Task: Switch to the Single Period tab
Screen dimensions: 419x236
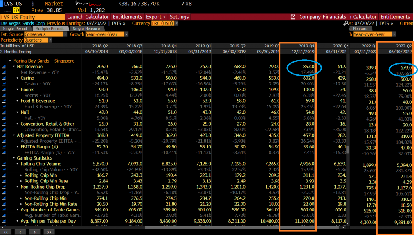Action: pyautogui.click(x=16, y=29)
